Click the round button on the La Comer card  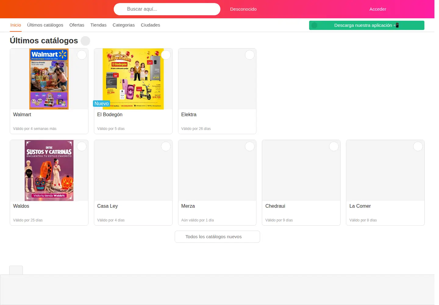(418, 146)
